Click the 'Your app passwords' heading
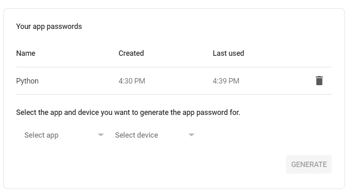This screenshot has width=349, height=191. point(49,26)
